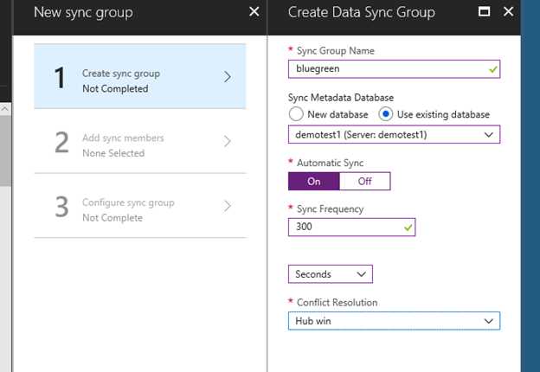This screenshot has width=540, height=372.
Task: Turn Automatic Sync On
Action: point(313,181)
